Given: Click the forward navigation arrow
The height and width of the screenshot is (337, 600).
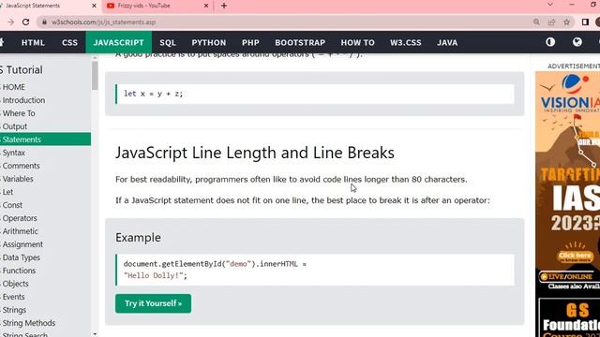Looking at the screenshot, I should click(10, 22).
